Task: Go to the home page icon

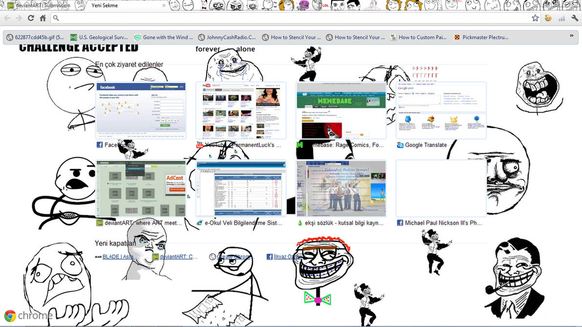Action: (43, 18)
